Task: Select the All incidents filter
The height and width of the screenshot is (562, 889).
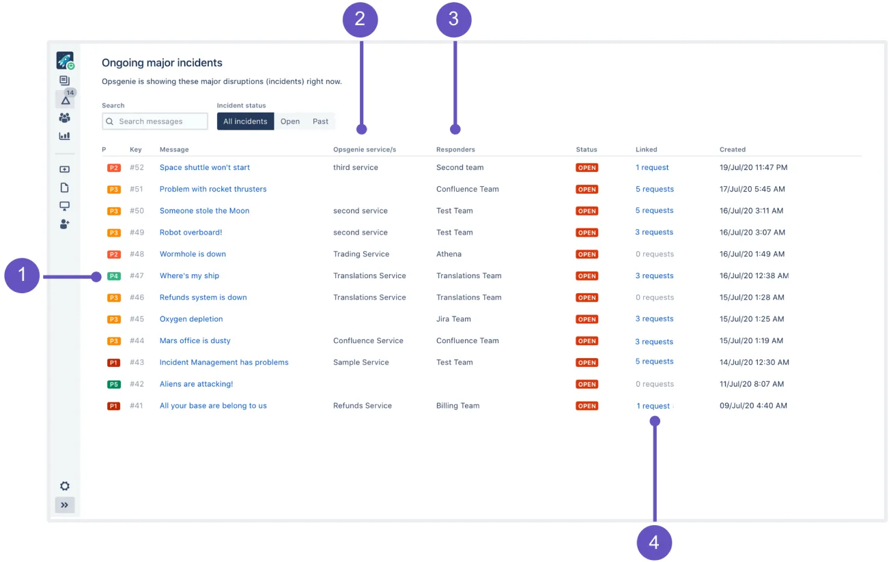Action: (x=245, y=121)
